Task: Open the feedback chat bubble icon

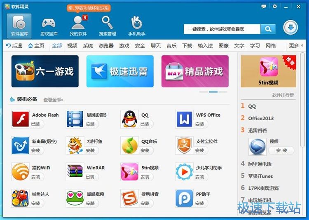Action: pyautogui.click(x=264, y=7)
